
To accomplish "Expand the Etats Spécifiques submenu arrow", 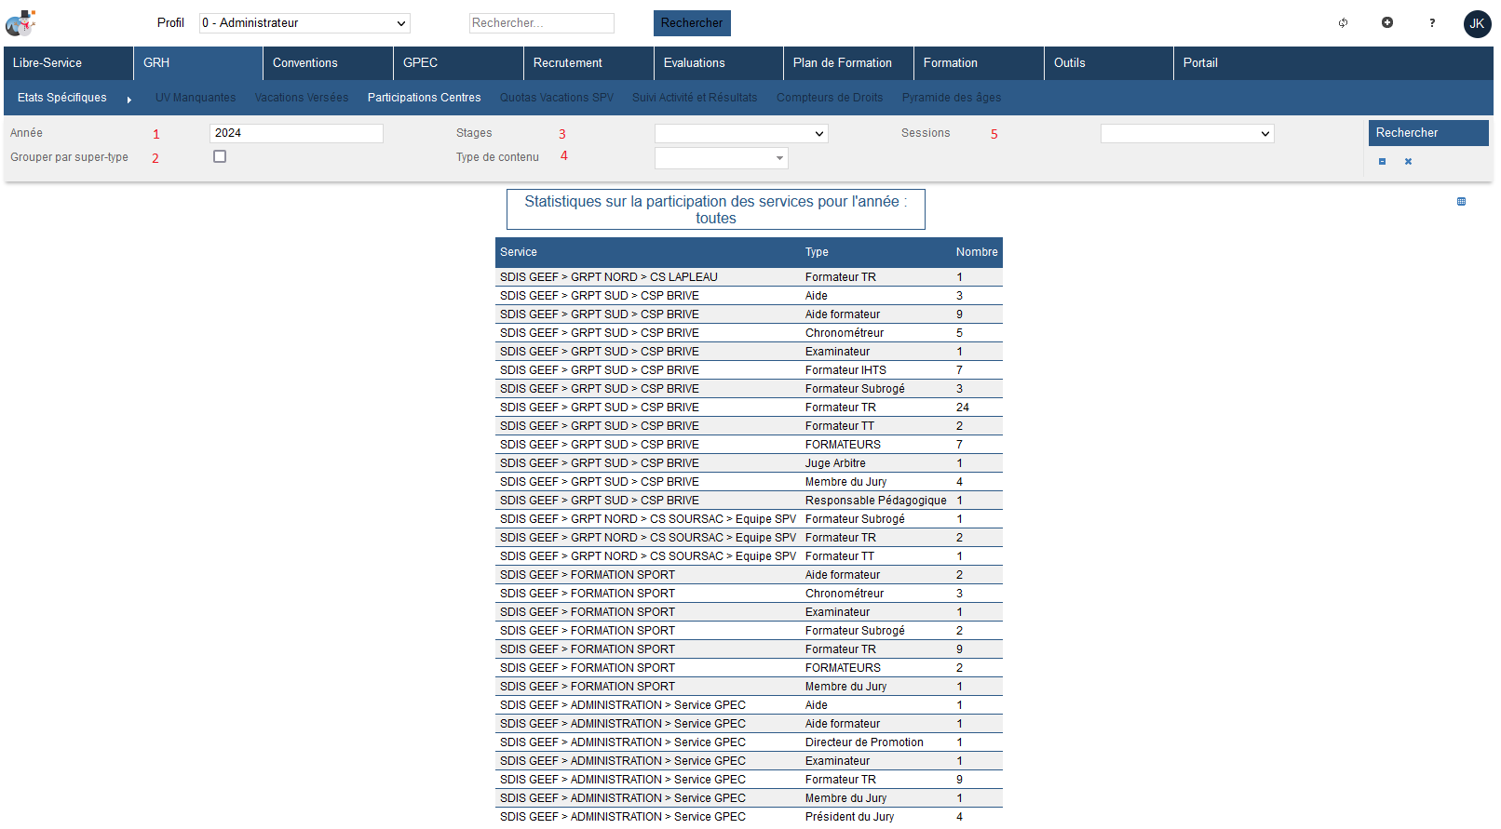I will (128, 99).
